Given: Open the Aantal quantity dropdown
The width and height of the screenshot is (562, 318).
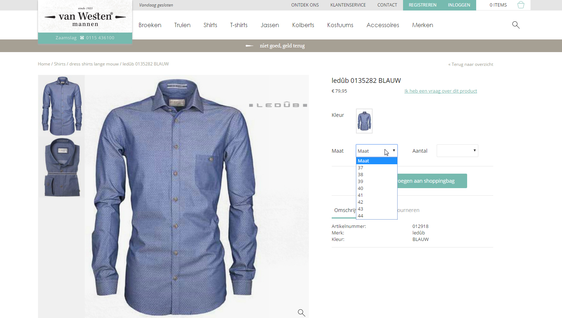Looking at the screenshot, I should click(457, 151).
